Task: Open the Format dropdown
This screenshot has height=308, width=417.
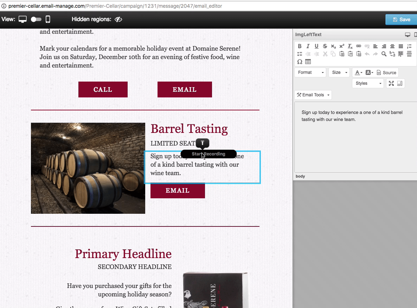Action: pos(310,72)
